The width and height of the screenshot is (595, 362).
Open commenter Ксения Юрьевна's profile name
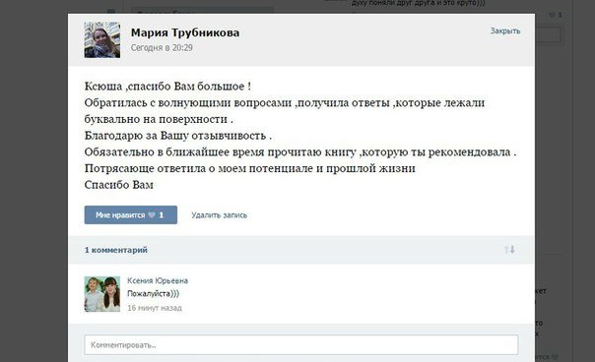[158, 280]
